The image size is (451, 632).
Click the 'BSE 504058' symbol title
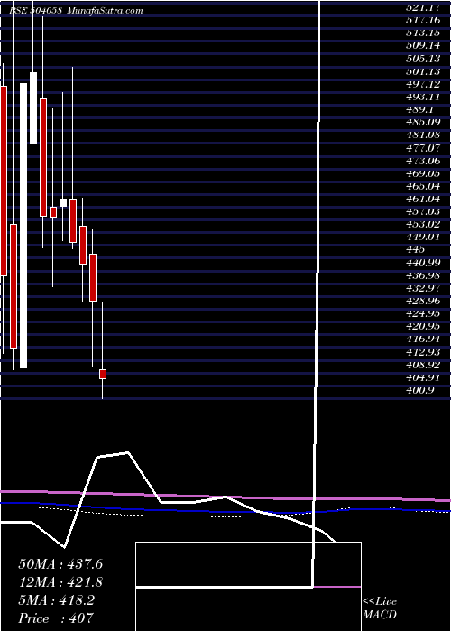click(x=35, y=11)
